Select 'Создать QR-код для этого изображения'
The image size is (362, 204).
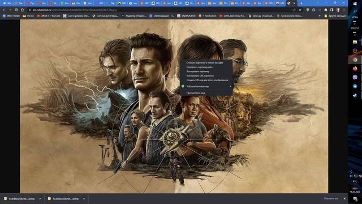coord(206,80)
